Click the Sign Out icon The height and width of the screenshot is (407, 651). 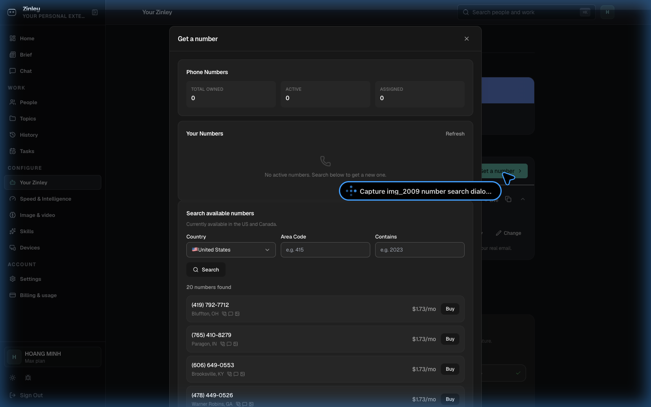point(13,395)
